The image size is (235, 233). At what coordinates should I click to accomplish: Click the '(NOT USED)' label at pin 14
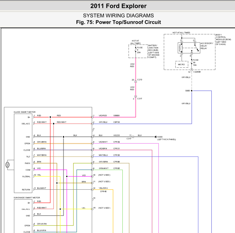pos(104,208)
